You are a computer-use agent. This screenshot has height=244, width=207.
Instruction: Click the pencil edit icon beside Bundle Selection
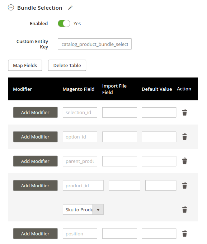tap(70, 8)
